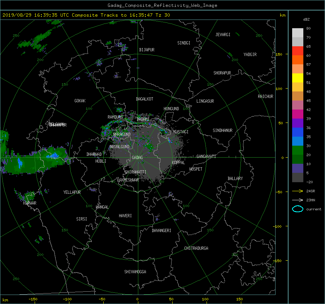Click the NAVALGUND city label
Screen dimensions: 325x304
pos(120,147)
